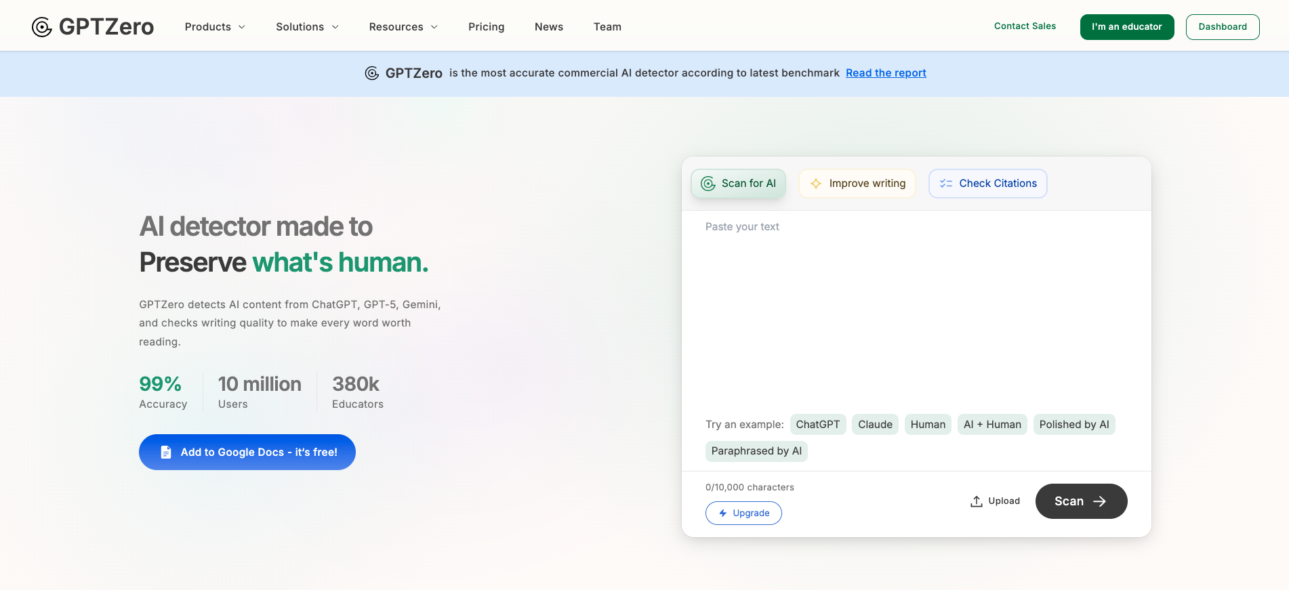Viewport: 1289px width, 590px height.
Task: Click the Upload button
Action: click(995, 501)
